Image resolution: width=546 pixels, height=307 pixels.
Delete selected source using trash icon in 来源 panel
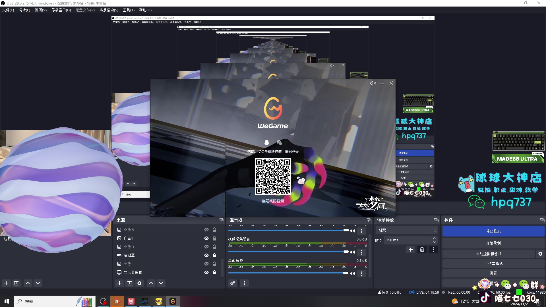coord(129,283)
